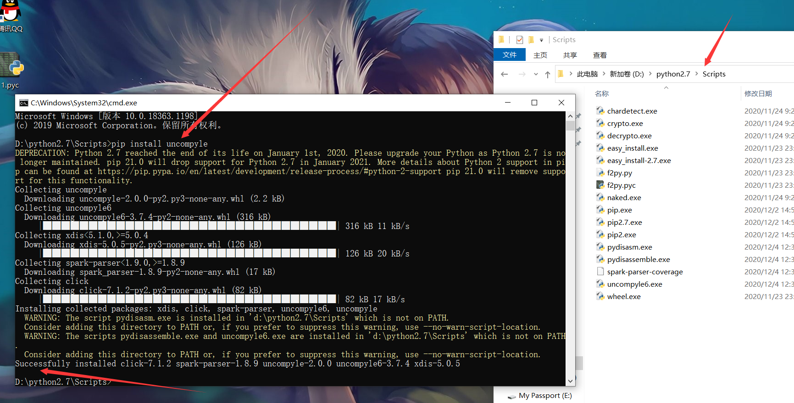Image resolution: width=794 pixels, height=403 pixels.
Task: Sort files by the 修改日期 column header
Action: [758, 93]
